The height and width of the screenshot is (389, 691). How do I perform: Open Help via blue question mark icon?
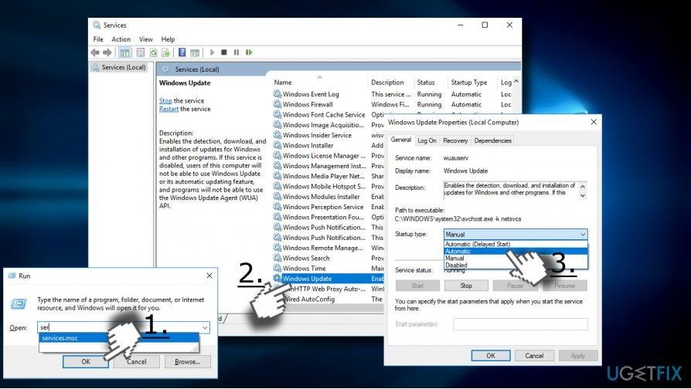coord(182,52)
